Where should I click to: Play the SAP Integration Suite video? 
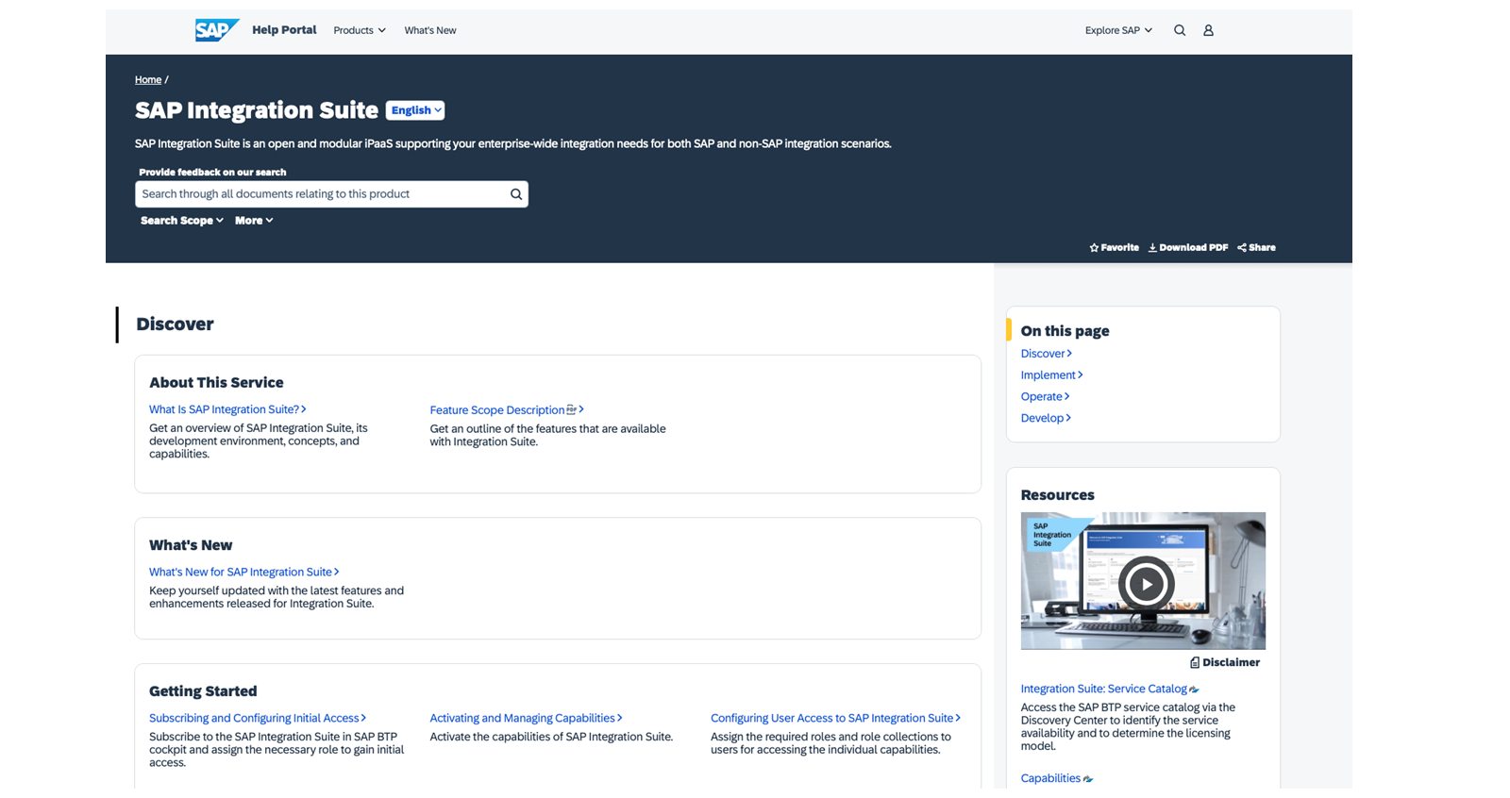click(1146, 584)
